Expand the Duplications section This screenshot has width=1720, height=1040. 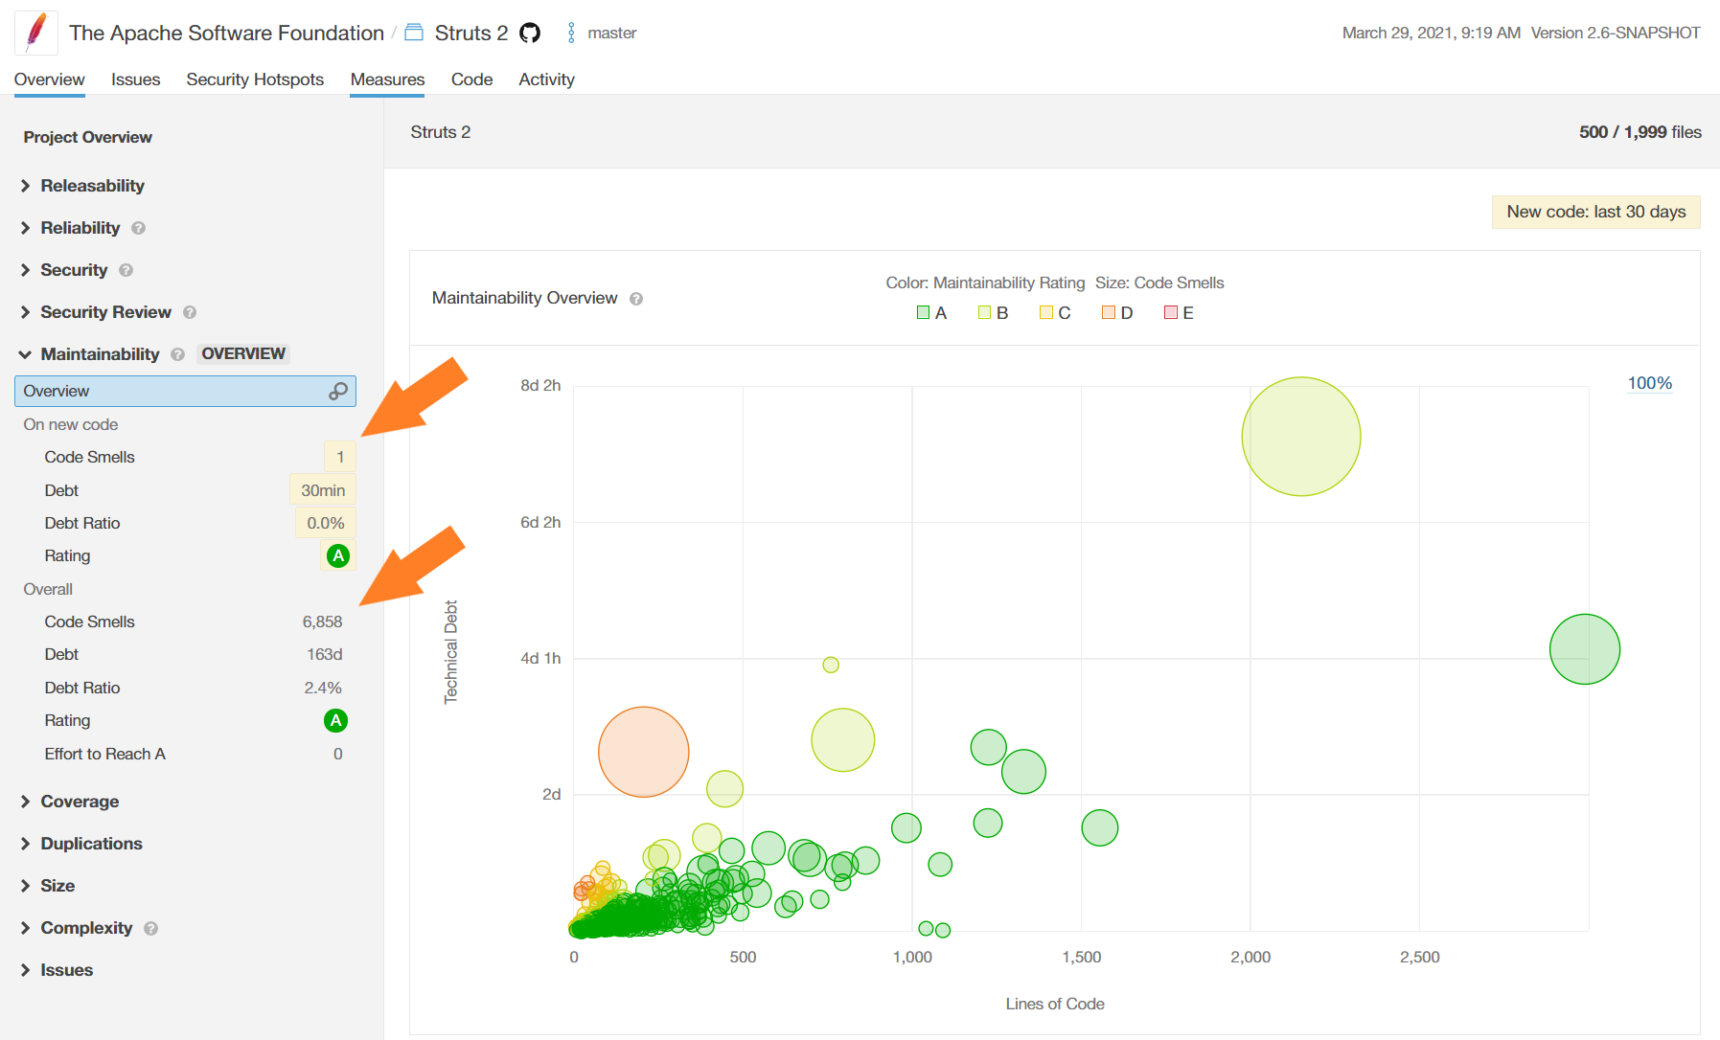click(x=81, y=844)
